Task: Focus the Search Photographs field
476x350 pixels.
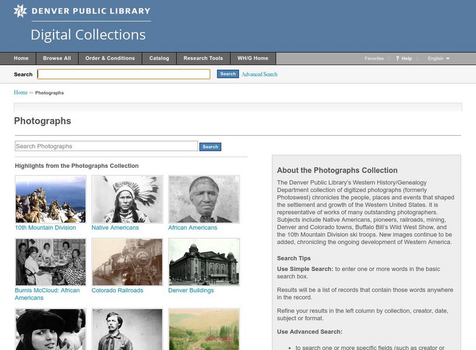Action: pos(107,146)
